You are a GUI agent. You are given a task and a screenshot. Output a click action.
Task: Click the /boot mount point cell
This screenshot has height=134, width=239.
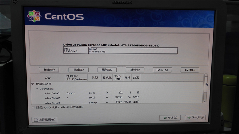tap(70, 93)
